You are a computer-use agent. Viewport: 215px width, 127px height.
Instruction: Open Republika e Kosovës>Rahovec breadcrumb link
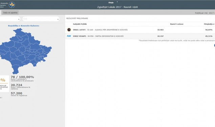24,26
